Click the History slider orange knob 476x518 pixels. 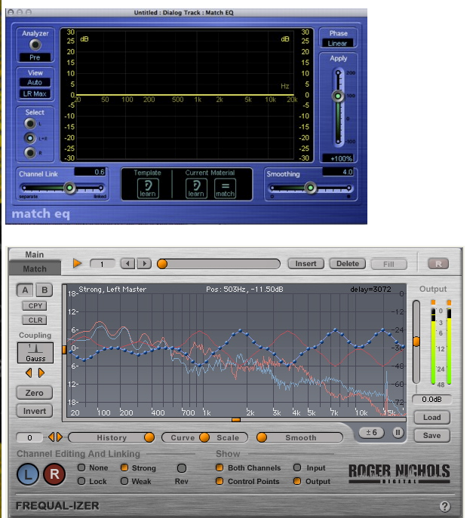pos(149,437)
